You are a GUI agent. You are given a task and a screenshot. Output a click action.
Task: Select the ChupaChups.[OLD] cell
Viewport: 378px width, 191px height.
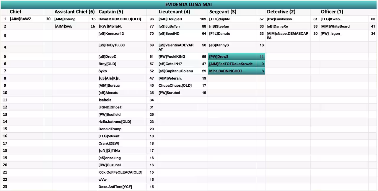(x=177, y=85)
